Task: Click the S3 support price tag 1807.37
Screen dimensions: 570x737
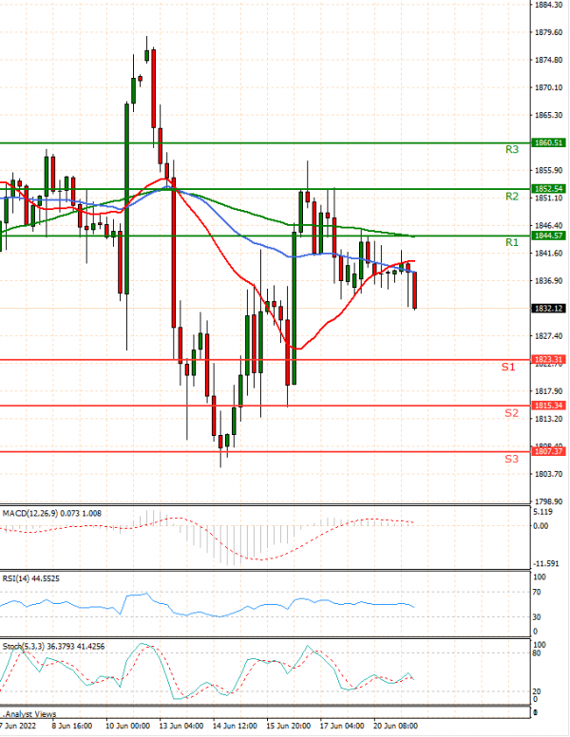Action: pos(548,452)
